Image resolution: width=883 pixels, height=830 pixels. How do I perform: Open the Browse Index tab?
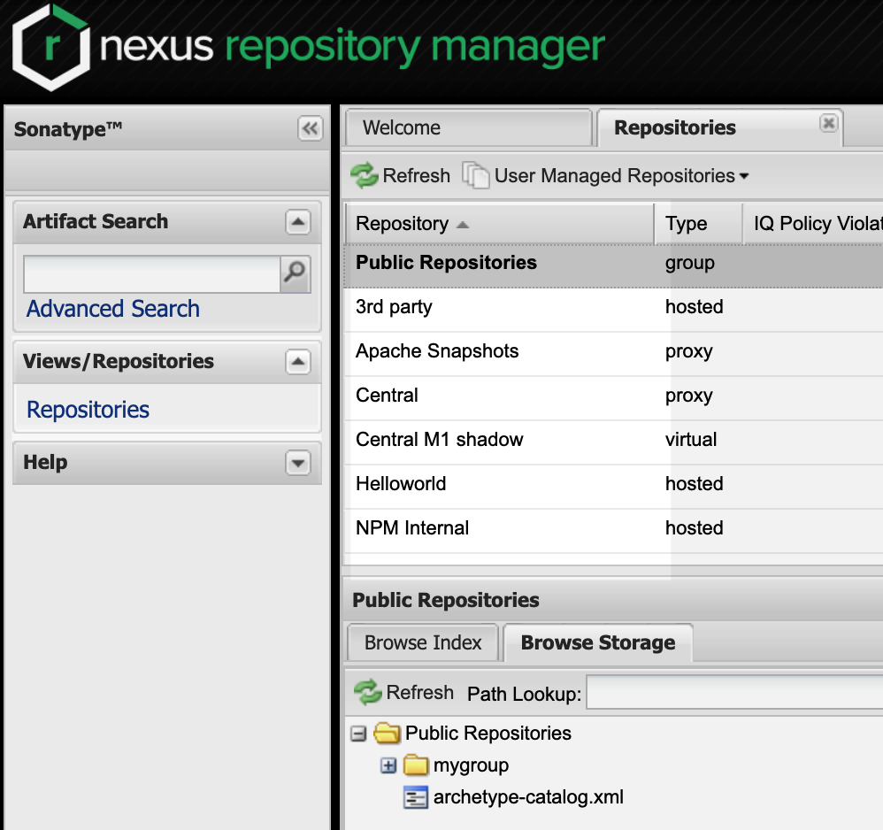(x=423, y=642)
